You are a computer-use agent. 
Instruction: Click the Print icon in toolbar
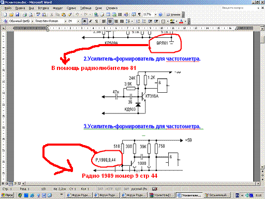point(25,15)
